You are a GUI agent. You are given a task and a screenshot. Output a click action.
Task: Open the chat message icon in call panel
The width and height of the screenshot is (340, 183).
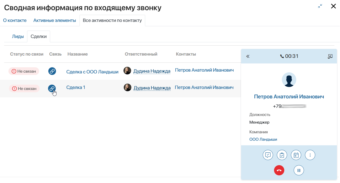268,155
